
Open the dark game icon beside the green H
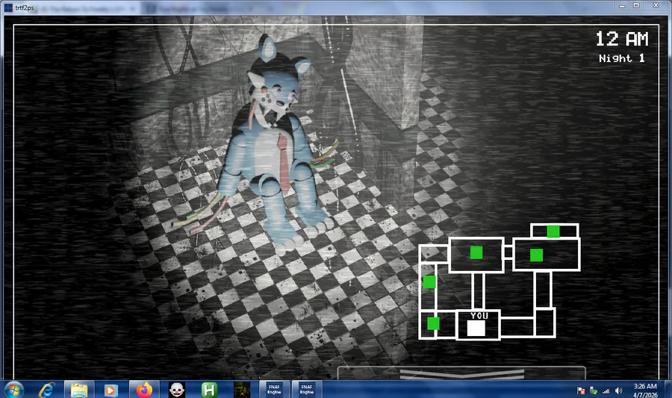pos(242,390)
